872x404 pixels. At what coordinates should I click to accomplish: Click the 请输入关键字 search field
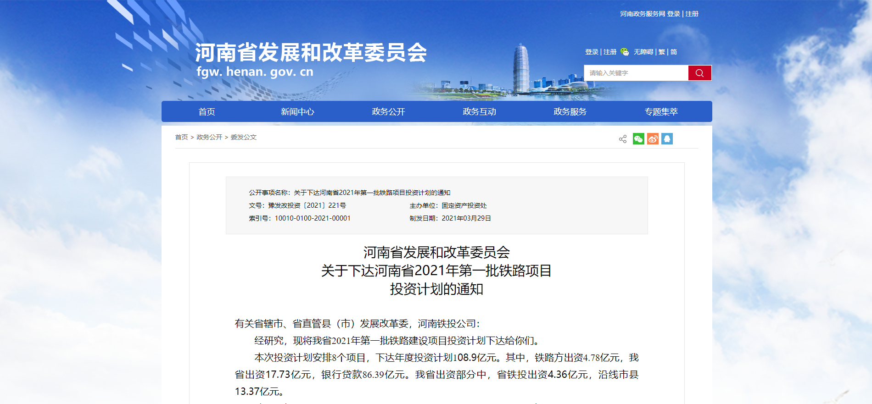pyautogui.click(x=636, y=73)
